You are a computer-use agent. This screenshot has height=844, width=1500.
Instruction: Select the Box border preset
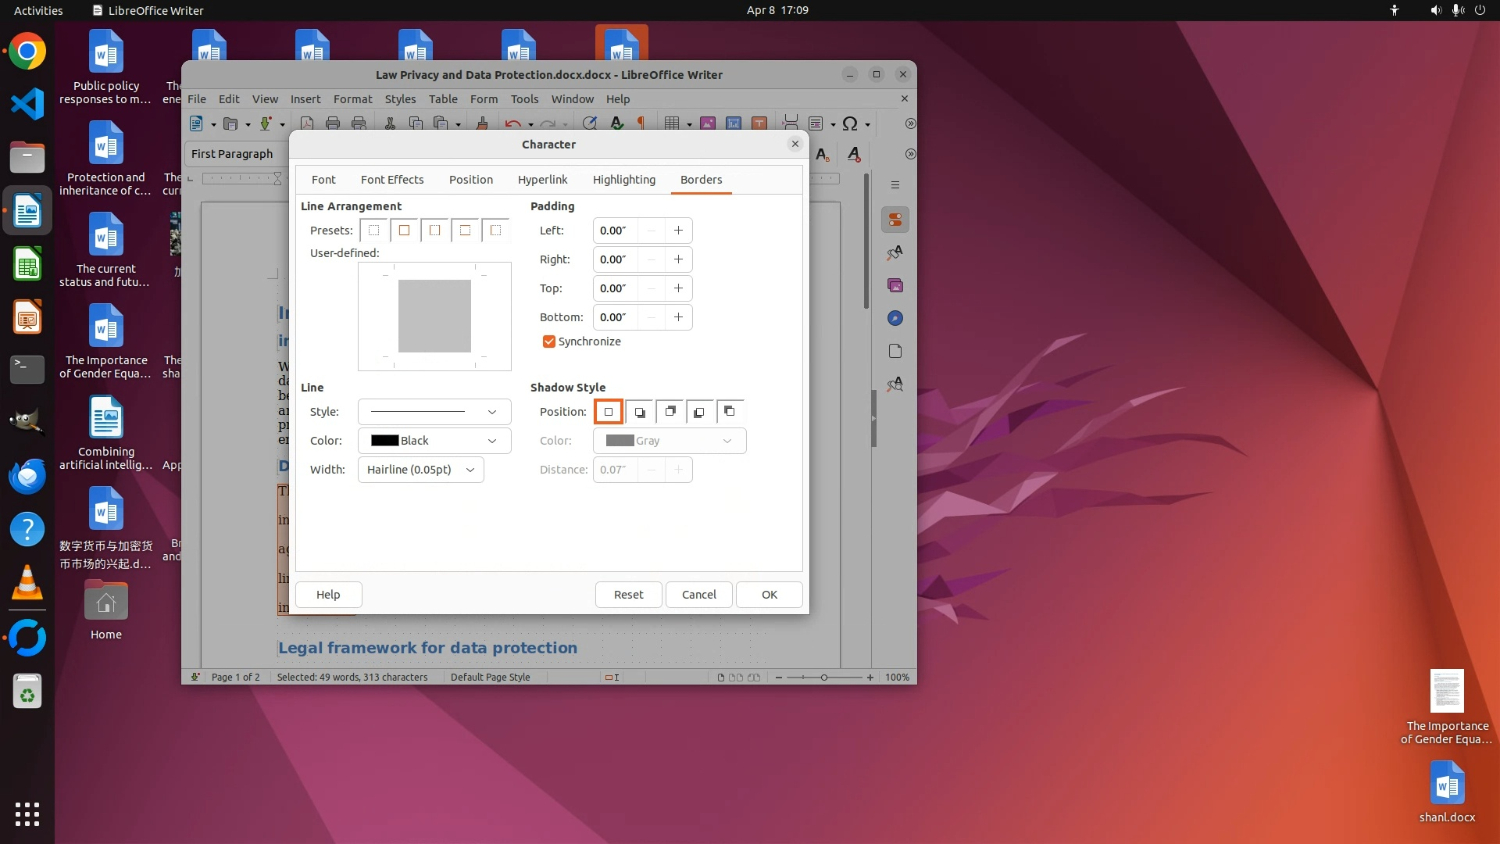pos(404,231)
